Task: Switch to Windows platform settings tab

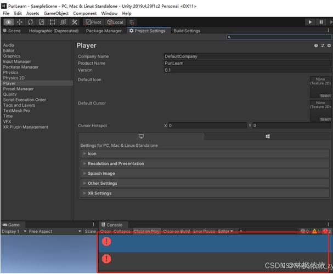Action: tap(268, 136)
